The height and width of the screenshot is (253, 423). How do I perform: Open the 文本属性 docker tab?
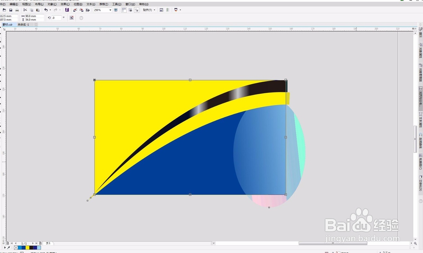click(x=420, y=120)
